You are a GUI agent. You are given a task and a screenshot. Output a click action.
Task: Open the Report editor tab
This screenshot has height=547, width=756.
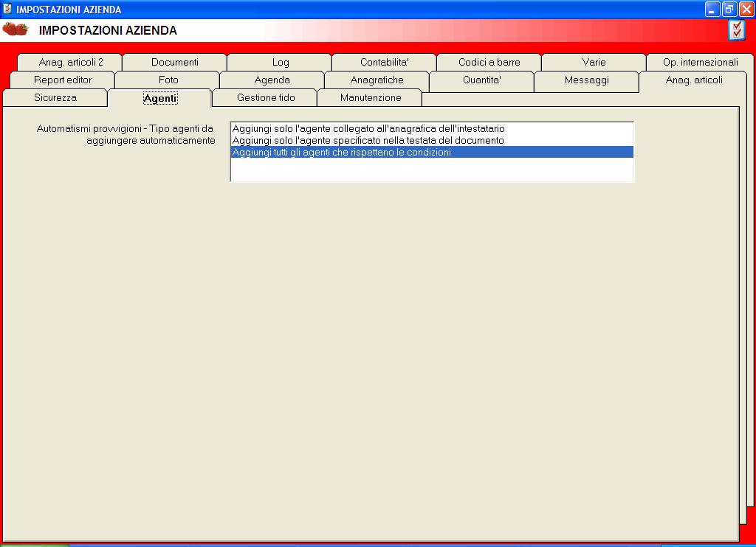(x=63, y=80)
